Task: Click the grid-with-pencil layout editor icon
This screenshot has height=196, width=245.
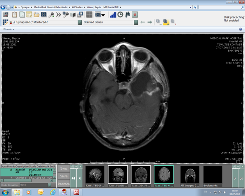Action: pos(5,22)
